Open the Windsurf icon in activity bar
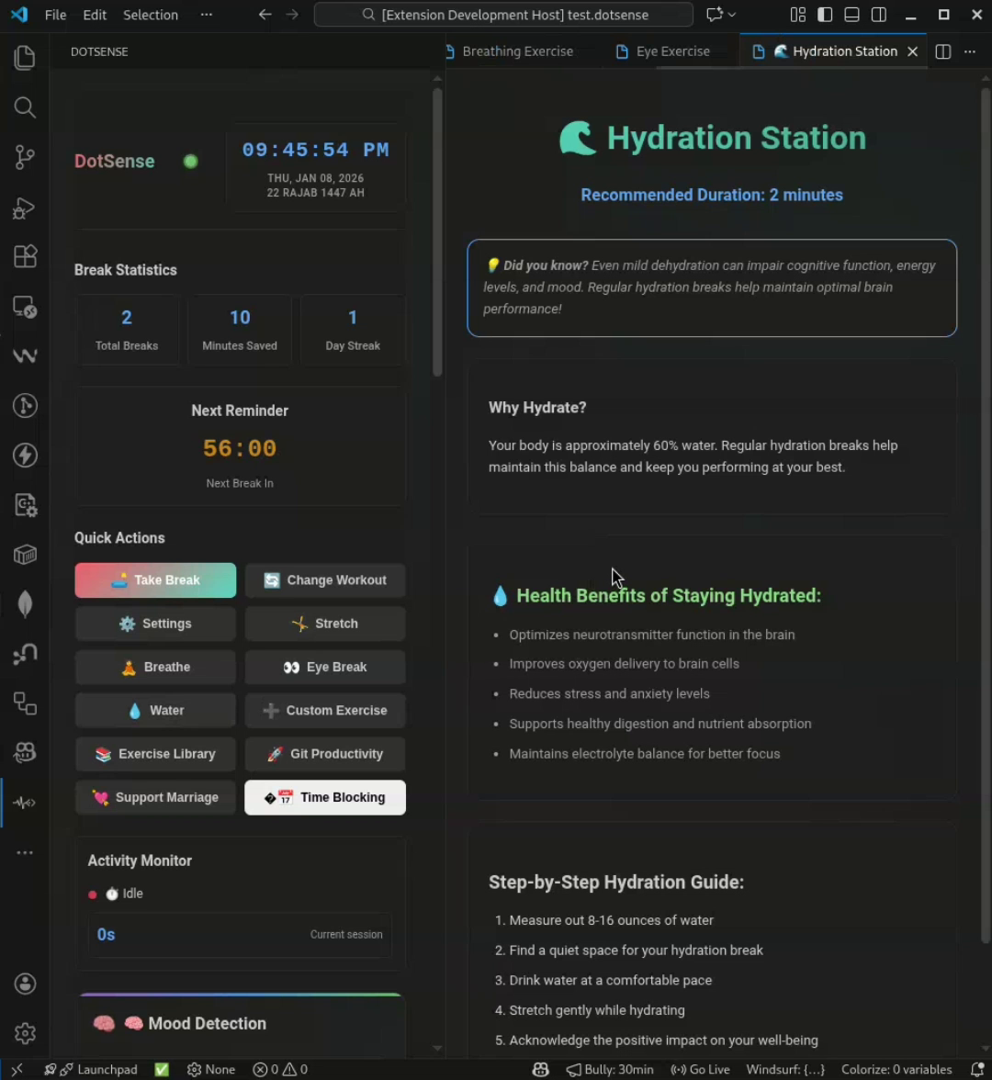The width and height of the screenshot is (992, 1080). click(x=25, y=356)
